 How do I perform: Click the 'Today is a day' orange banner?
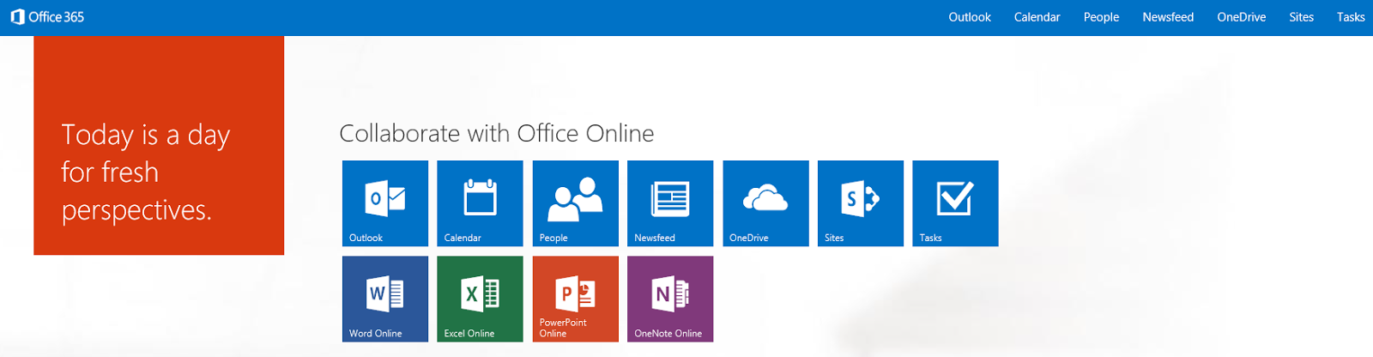tap(159, 145)
